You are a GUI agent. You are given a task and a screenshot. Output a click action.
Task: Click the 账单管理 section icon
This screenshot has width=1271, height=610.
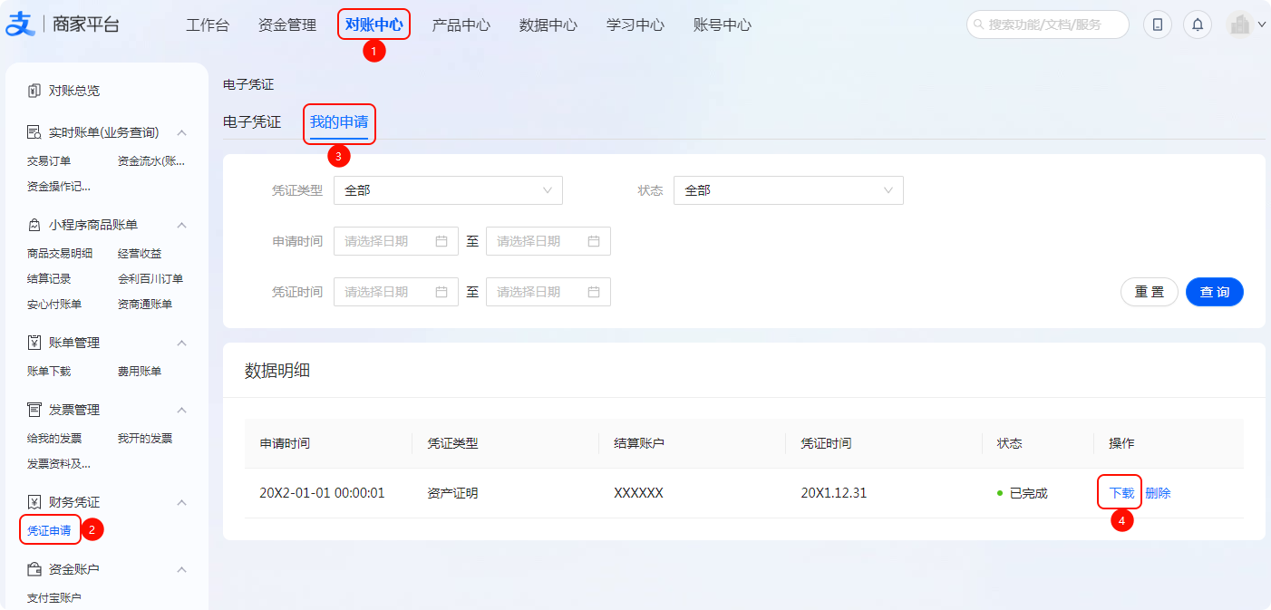[x=34, y=343]
